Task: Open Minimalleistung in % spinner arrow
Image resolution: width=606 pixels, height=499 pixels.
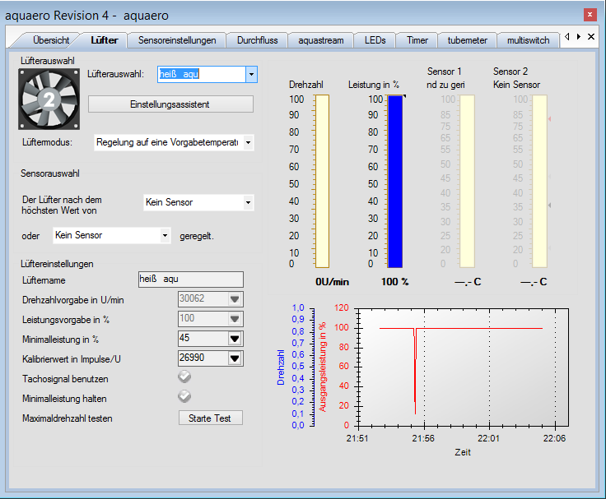Action: (x=235, y=338)
